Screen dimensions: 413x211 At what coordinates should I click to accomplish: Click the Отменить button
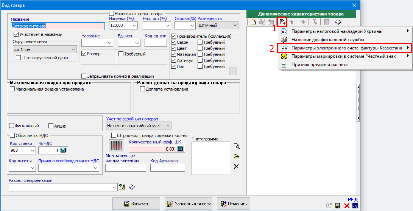[234, 204]
